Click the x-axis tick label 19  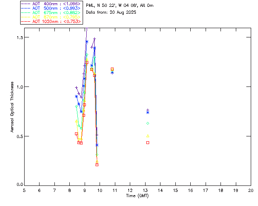pos(236,190)
